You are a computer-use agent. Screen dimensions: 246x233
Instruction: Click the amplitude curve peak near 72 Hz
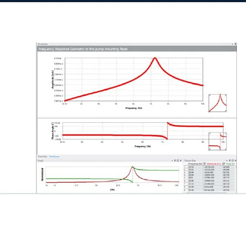click(x=155, y=58)
